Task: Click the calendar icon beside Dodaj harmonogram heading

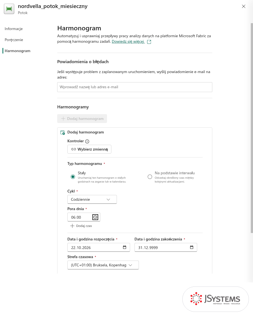Action: pyautogui.click(x=63, y=132)
